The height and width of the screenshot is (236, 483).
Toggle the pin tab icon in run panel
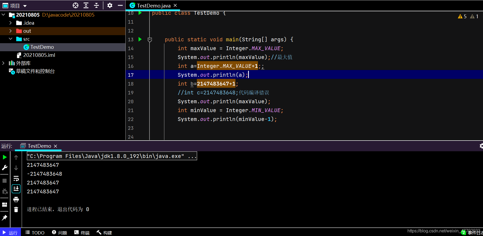click(x=5, y=218)
